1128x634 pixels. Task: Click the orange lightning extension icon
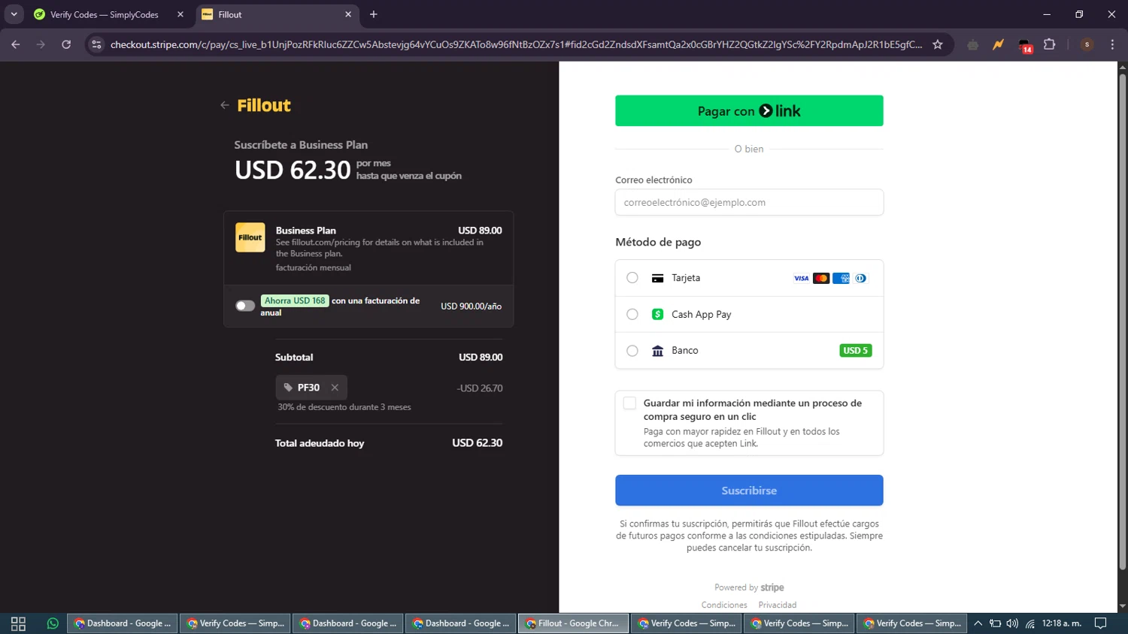pyautogui.click(x=998, y=44)
